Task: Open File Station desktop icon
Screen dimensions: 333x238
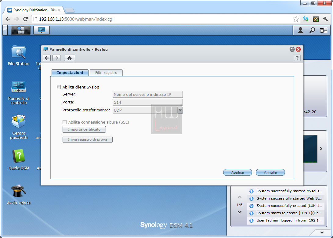Action: [19, 55]
